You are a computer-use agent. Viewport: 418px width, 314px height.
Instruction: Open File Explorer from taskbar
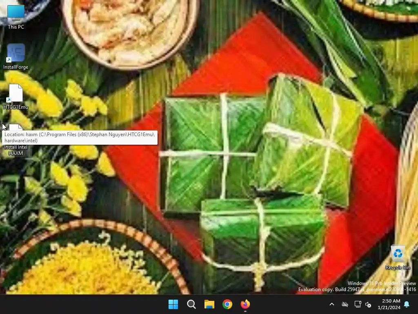point(209,304)
